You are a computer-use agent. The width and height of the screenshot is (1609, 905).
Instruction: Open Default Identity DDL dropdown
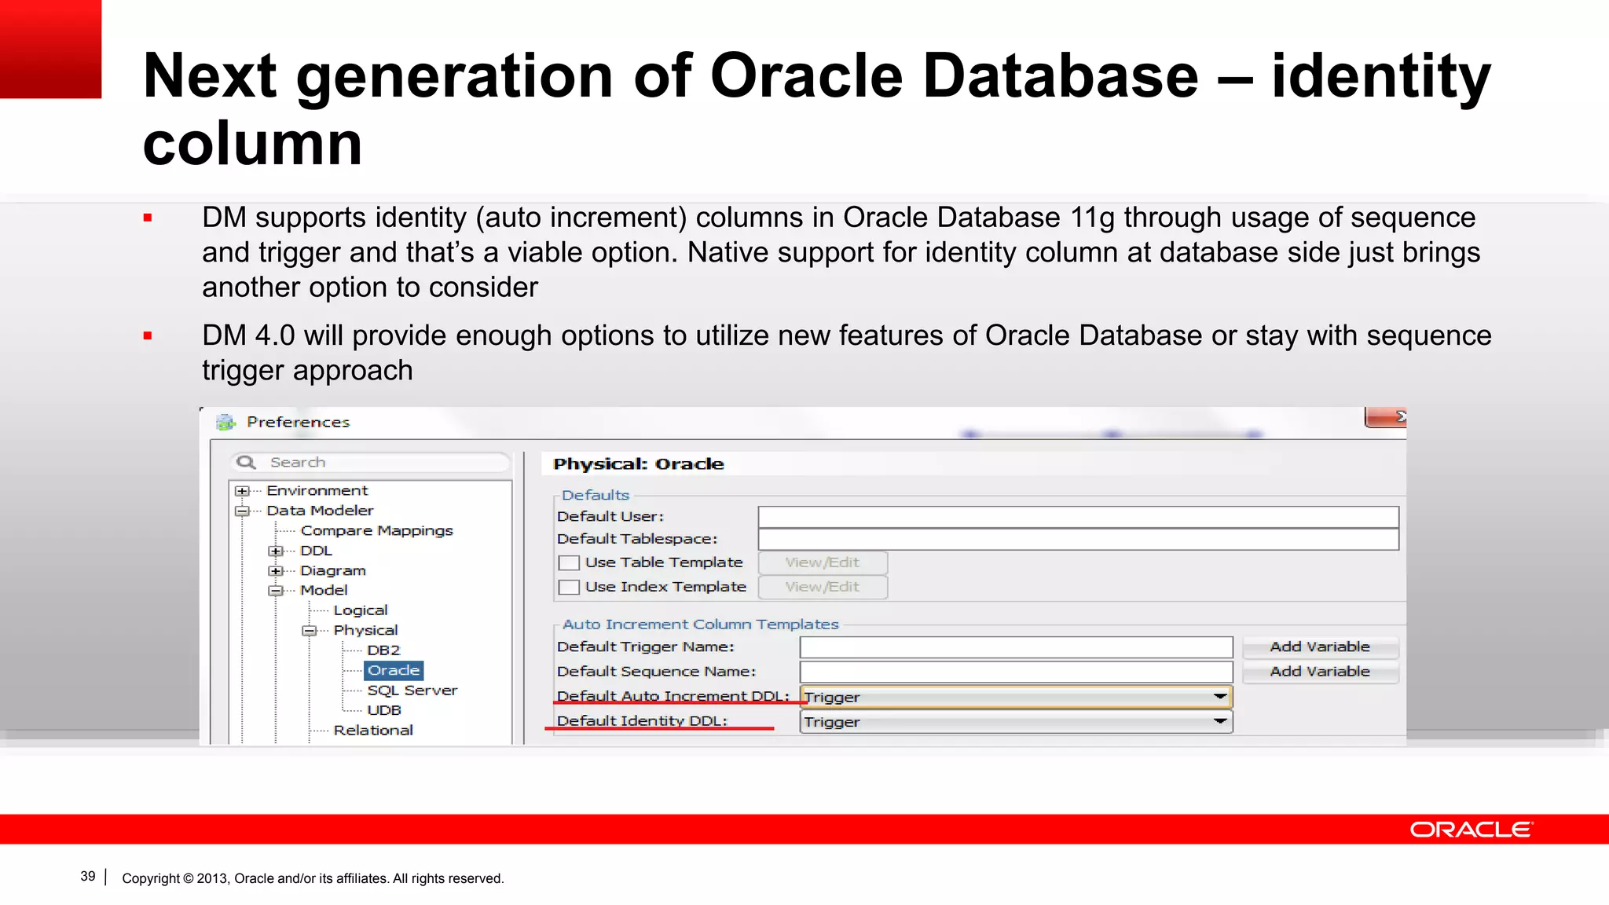click(1016, 722)
